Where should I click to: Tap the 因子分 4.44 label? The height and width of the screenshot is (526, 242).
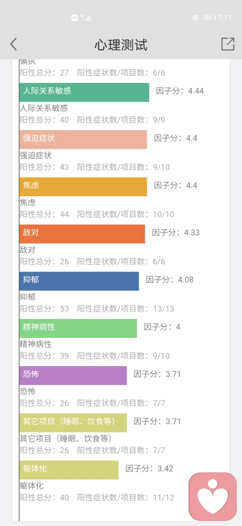pos(180,91)
